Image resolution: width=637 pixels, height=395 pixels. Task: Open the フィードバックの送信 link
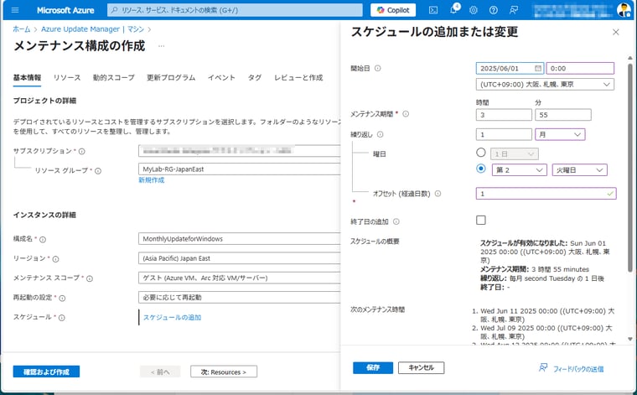click(578, 369)
